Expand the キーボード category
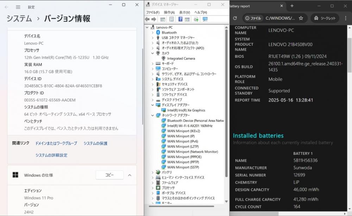 click(153, 63)
